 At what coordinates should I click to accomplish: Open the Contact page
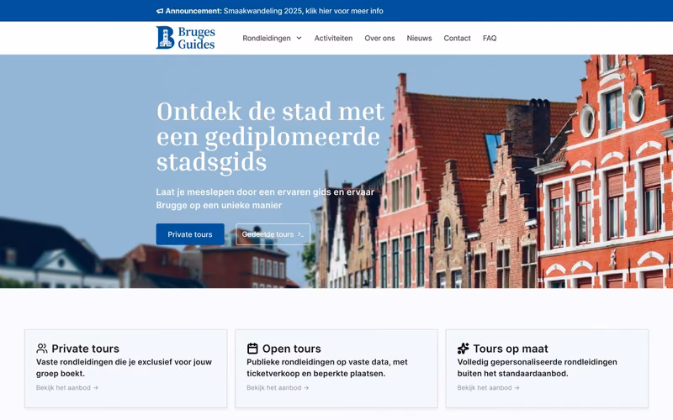457,38
